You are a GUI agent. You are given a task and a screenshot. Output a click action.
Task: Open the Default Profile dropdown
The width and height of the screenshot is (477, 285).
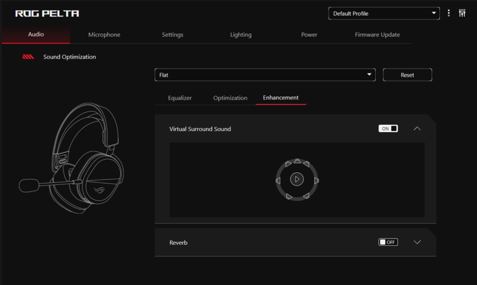pyautogui.click(x=384, y=13)
